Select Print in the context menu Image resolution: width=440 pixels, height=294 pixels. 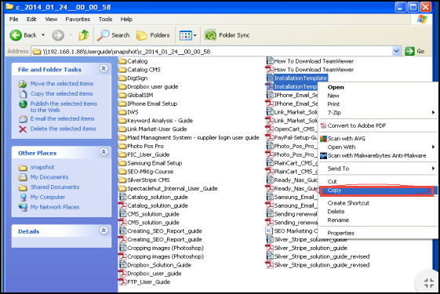378,104
